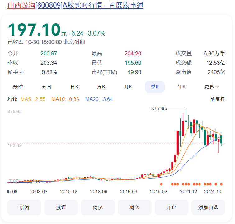Select the 日K chart tab
235x224 pixels.
pos(74,87)
